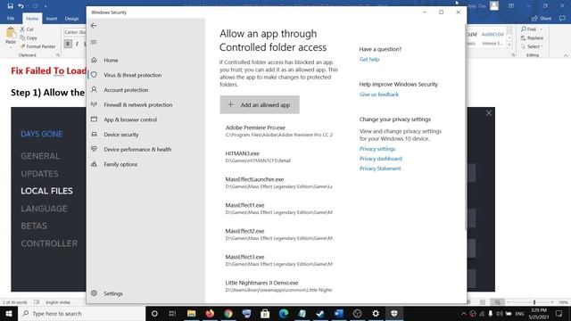
Task: Open File Explorer from the taskbar
Action: [x=191, y=313]
